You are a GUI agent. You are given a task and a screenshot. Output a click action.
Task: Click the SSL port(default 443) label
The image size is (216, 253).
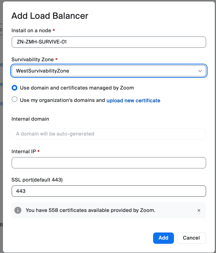(37, 180)
